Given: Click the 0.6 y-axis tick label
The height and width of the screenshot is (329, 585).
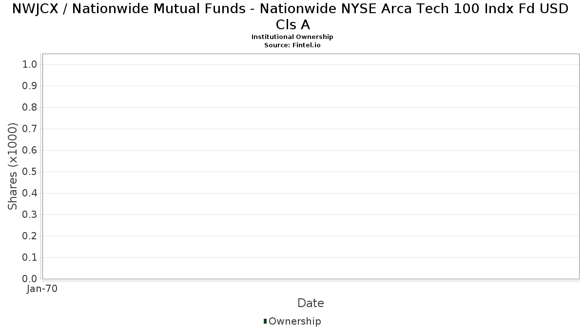Looking at the screenshot, I should point(30,151).
